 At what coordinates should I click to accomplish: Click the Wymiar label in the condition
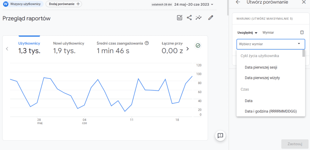(268, 33)
